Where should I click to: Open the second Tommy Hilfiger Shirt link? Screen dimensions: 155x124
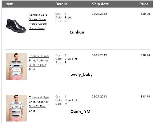click(x=39, y=104)
